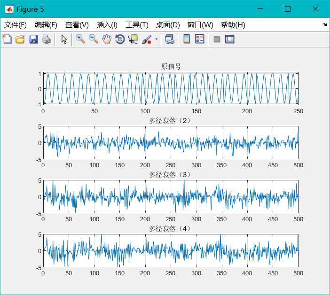Viewport: 330px width, 295px height.
Task: Select the Brush data tool
Action: point(146,39)
